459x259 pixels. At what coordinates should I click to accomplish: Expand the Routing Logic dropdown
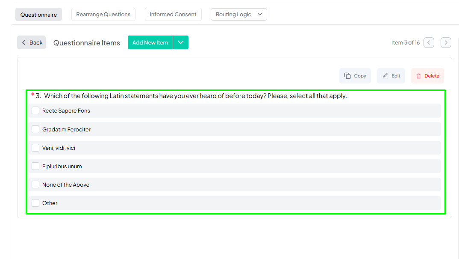(239, 15)
